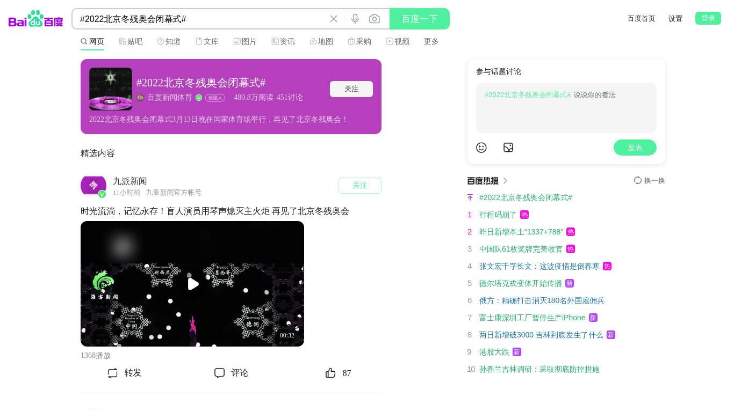Switch to the 资讯 tab
734x412 pixels.
(x=283, y=41)
